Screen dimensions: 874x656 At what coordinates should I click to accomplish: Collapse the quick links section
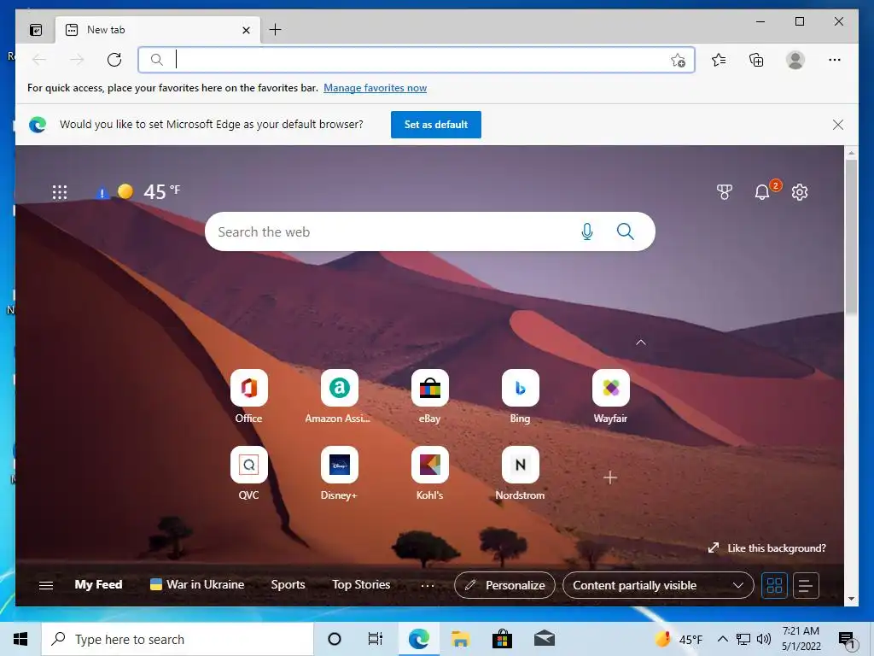tap(641, 342)
